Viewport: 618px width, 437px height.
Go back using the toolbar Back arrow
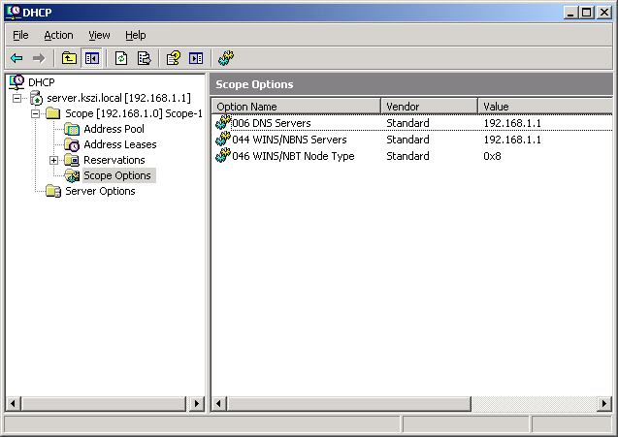coord(16,59)
